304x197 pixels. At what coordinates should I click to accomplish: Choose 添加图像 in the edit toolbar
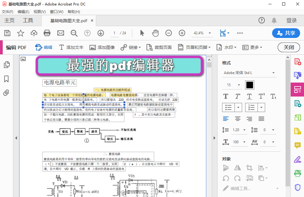pyautogui.click(x=102, y=47)
